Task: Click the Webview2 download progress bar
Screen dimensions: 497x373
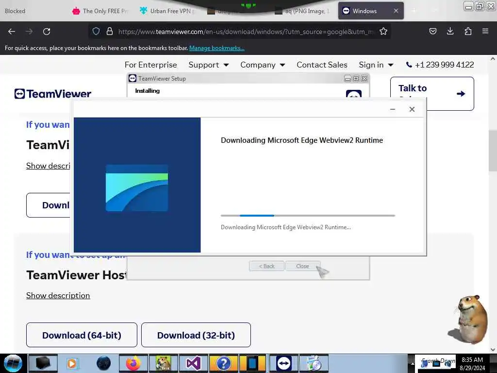Action: pos(308,216)
